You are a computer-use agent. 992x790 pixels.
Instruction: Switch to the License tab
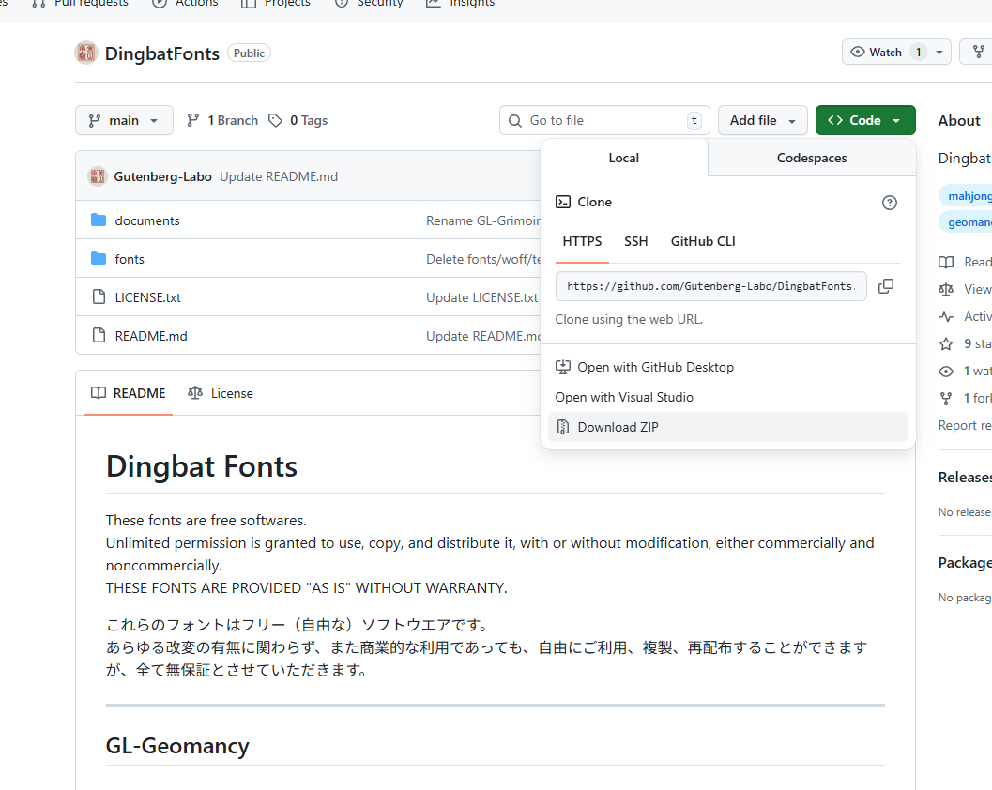[x=221, y=393]
